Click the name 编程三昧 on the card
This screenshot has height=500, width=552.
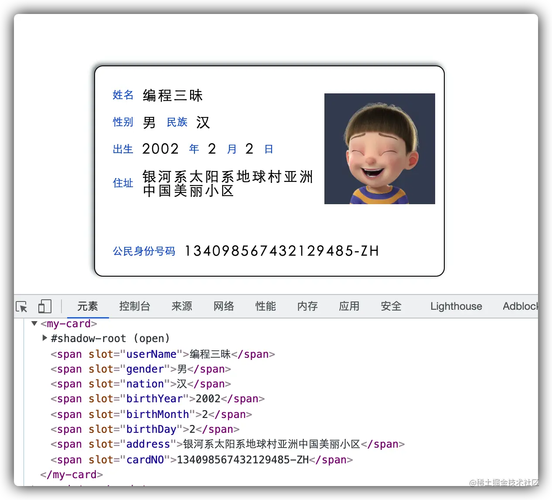pyautogui.click(x=173, y=96)
